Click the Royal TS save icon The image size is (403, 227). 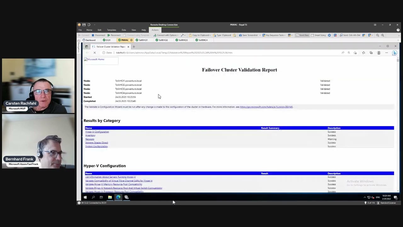(x=84, y=25)
